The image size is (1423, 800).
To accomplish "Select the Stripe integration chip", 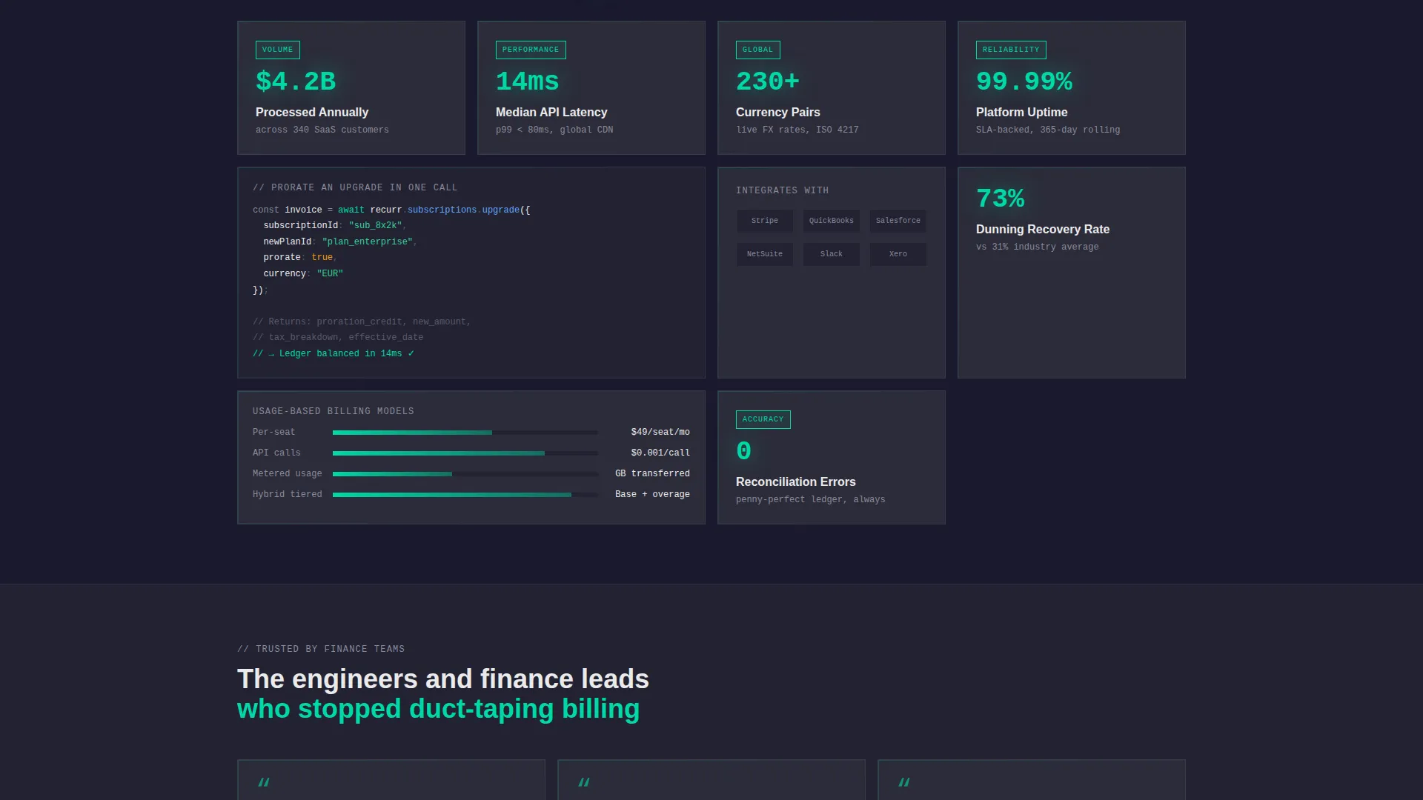I will 764,221.
